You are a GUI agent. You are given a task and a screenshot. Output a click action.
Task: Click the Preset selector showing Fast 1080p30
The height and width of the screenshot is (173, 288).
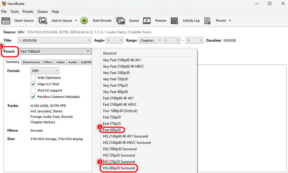[x=55, y=51]
